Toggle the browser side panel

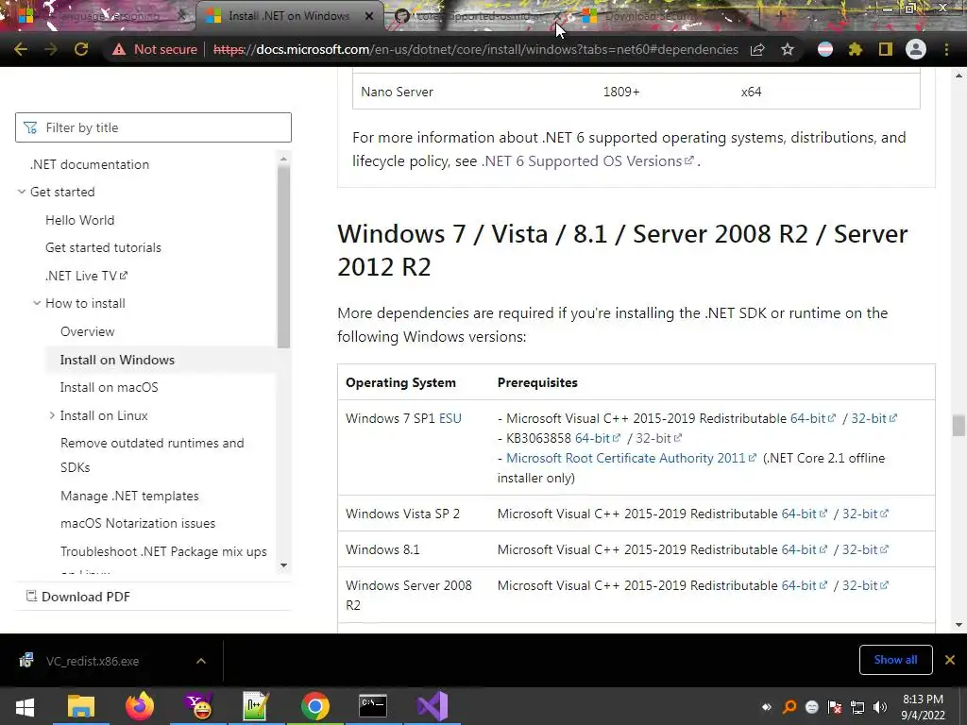886,49
